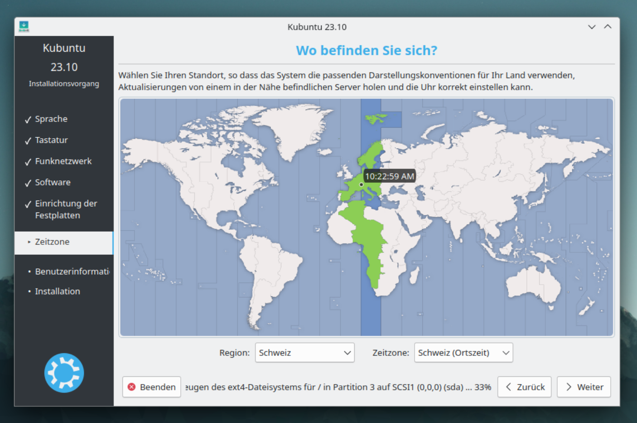This screenshot has width=637, height=423.
Task: Click the installation progress status text
Action: [338, 387]
